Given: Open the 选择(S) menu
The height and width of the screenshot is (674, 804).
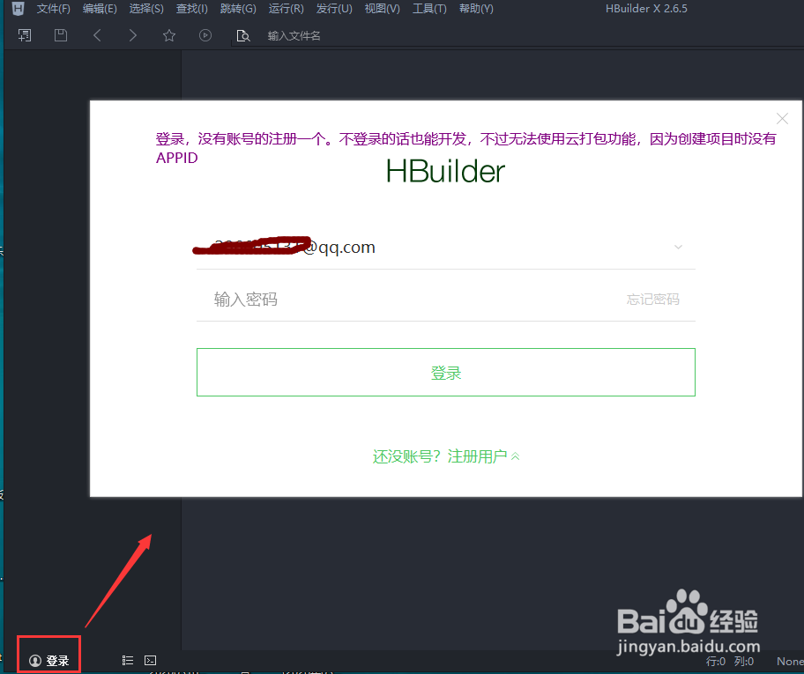Looking at the screenshot, I should coord(146,9).
